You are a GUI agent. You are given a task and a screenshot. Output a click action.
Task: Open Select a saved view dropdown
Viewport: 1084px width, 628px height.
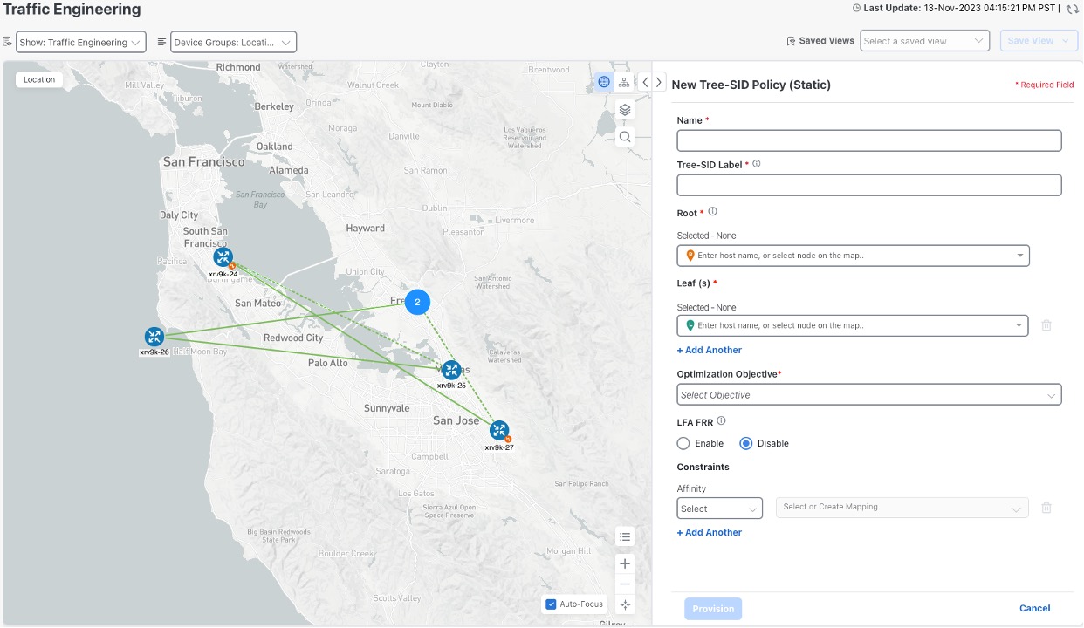pyautogui.click(x=924, y=41)
